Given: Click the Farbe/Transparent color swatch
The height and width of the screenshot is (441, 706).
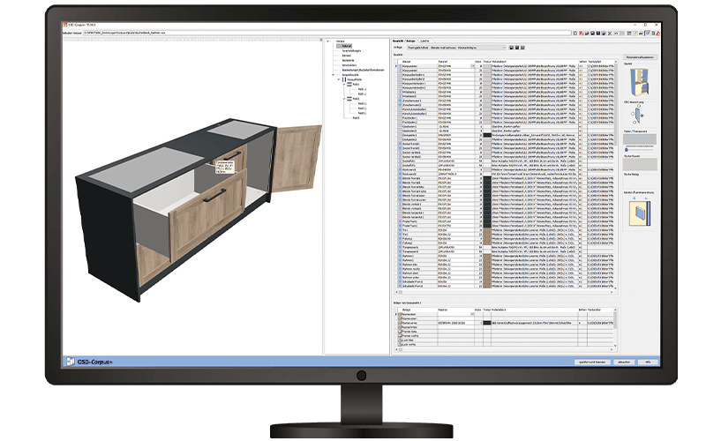Looking at the screenshot, I should click(x=640, y=139).
